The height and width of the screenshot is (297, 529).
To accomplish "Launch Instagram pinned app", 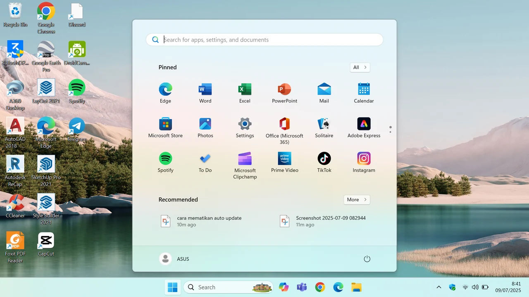I will coord(364,163).
